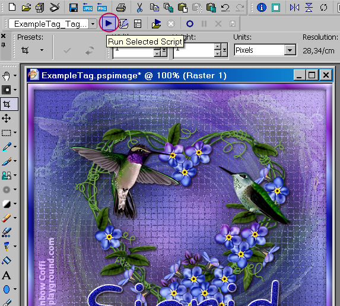
Task: Click the Print icon
Action: 121,8
